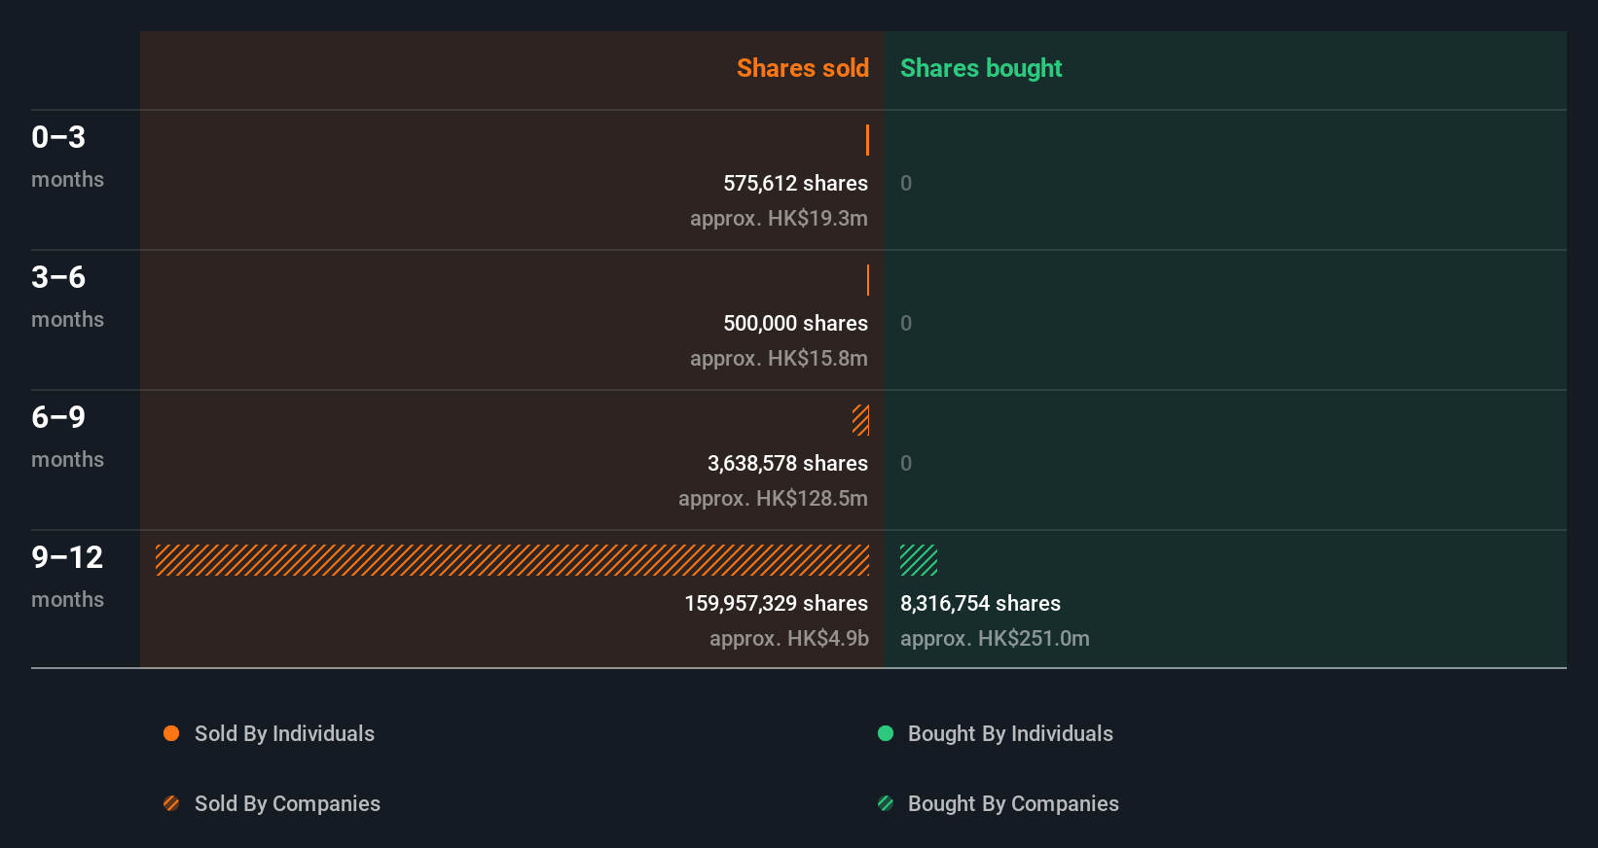This screenshot has width=1598, height=848.
Task: Click the orange Sold By Individuals legend dot
Action: click(171, 733)
